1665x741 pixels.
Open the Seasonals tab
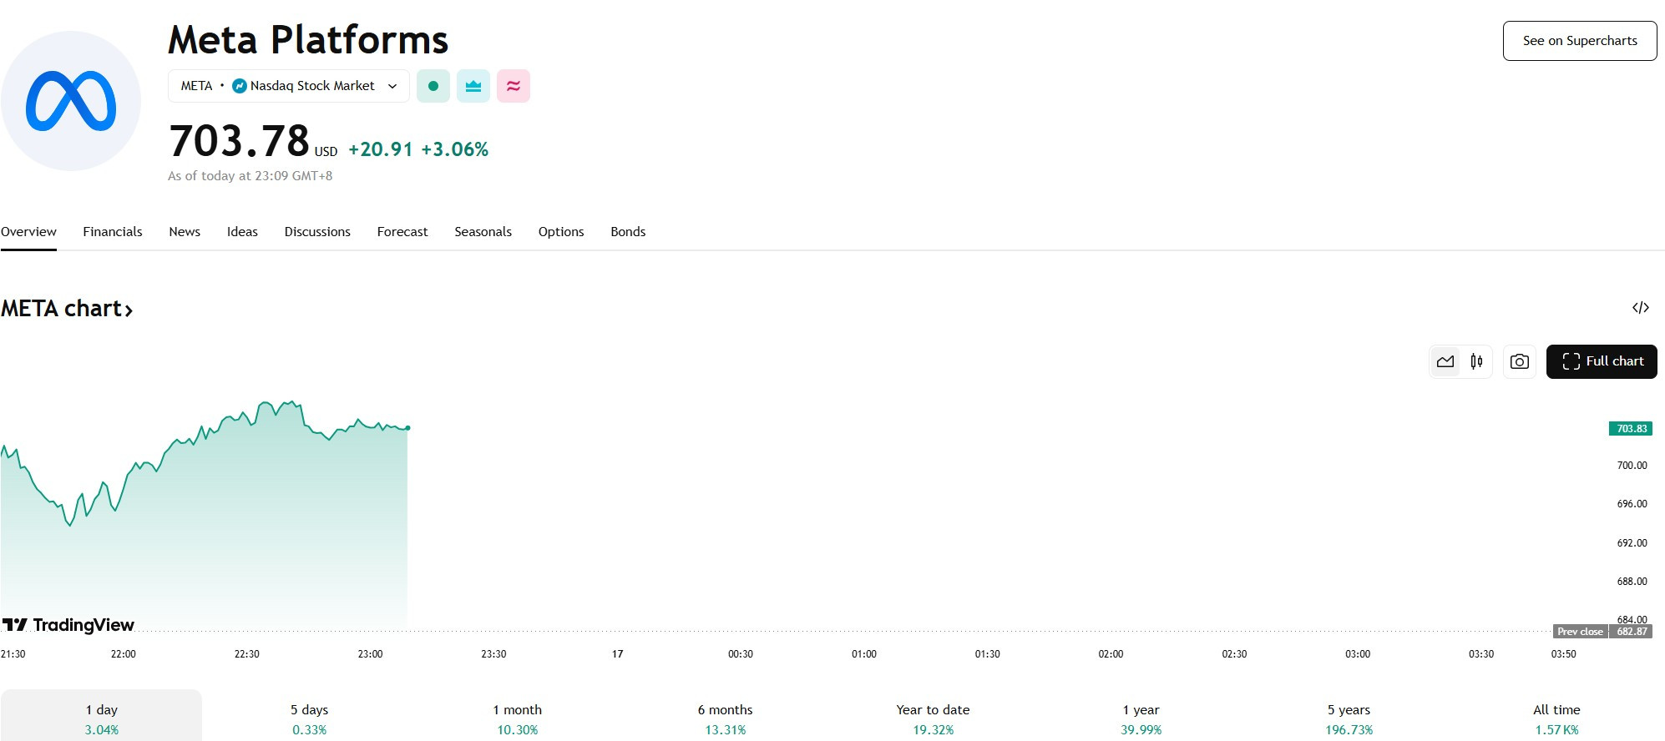pyautogui.click(x=483, y=232)
